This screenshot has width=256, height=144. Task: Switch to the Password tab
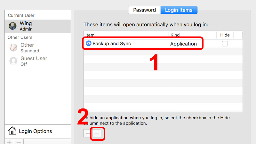coord(144,10)
